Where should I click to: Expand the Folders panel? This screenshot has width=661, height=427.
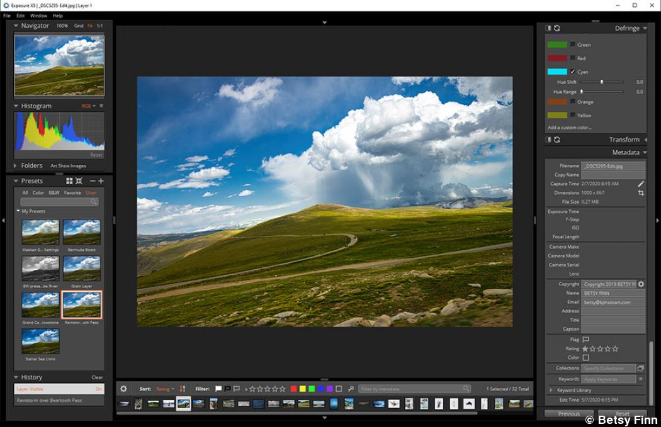pyautogui.click(x=15, y=165)
